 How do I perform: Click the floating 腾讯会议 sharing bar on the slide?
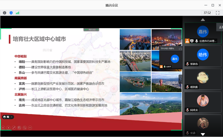point(91,30)
